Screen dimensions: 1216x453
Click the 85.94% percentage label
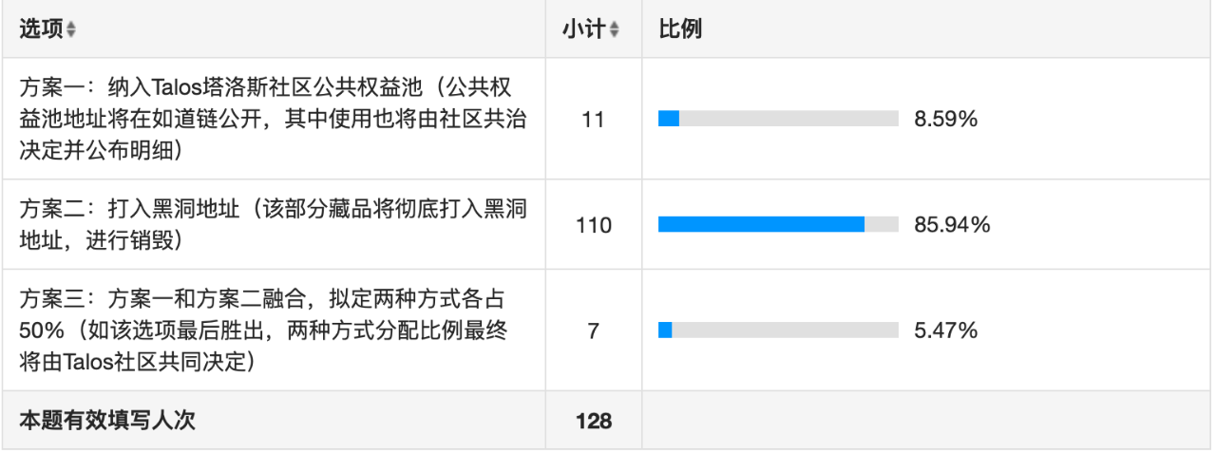(953, 225)
